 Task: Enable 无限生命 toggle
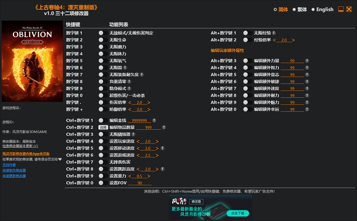(x=103, y=40)
